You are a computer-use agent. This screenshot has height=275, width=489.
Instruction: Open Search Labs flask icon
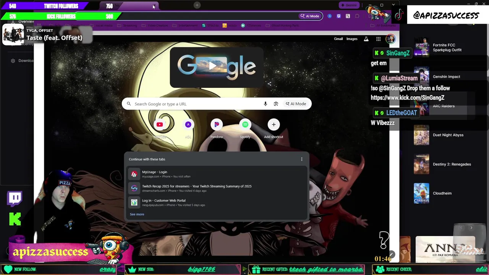click(x=366, y=39)
